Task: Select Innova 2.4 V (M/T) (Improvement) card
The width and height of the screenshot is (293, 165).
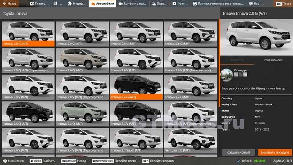Action: [x=82, y=141]
